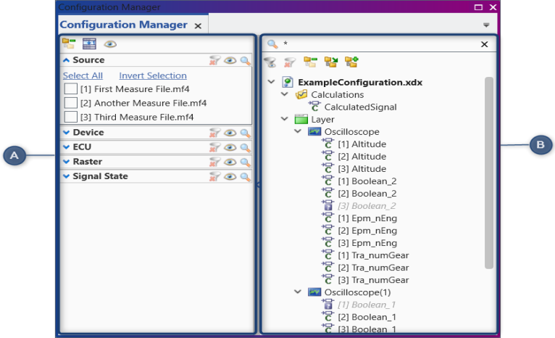Click the magnifier icon in Raster row
The image size is (555, 338).
point(246,162)
